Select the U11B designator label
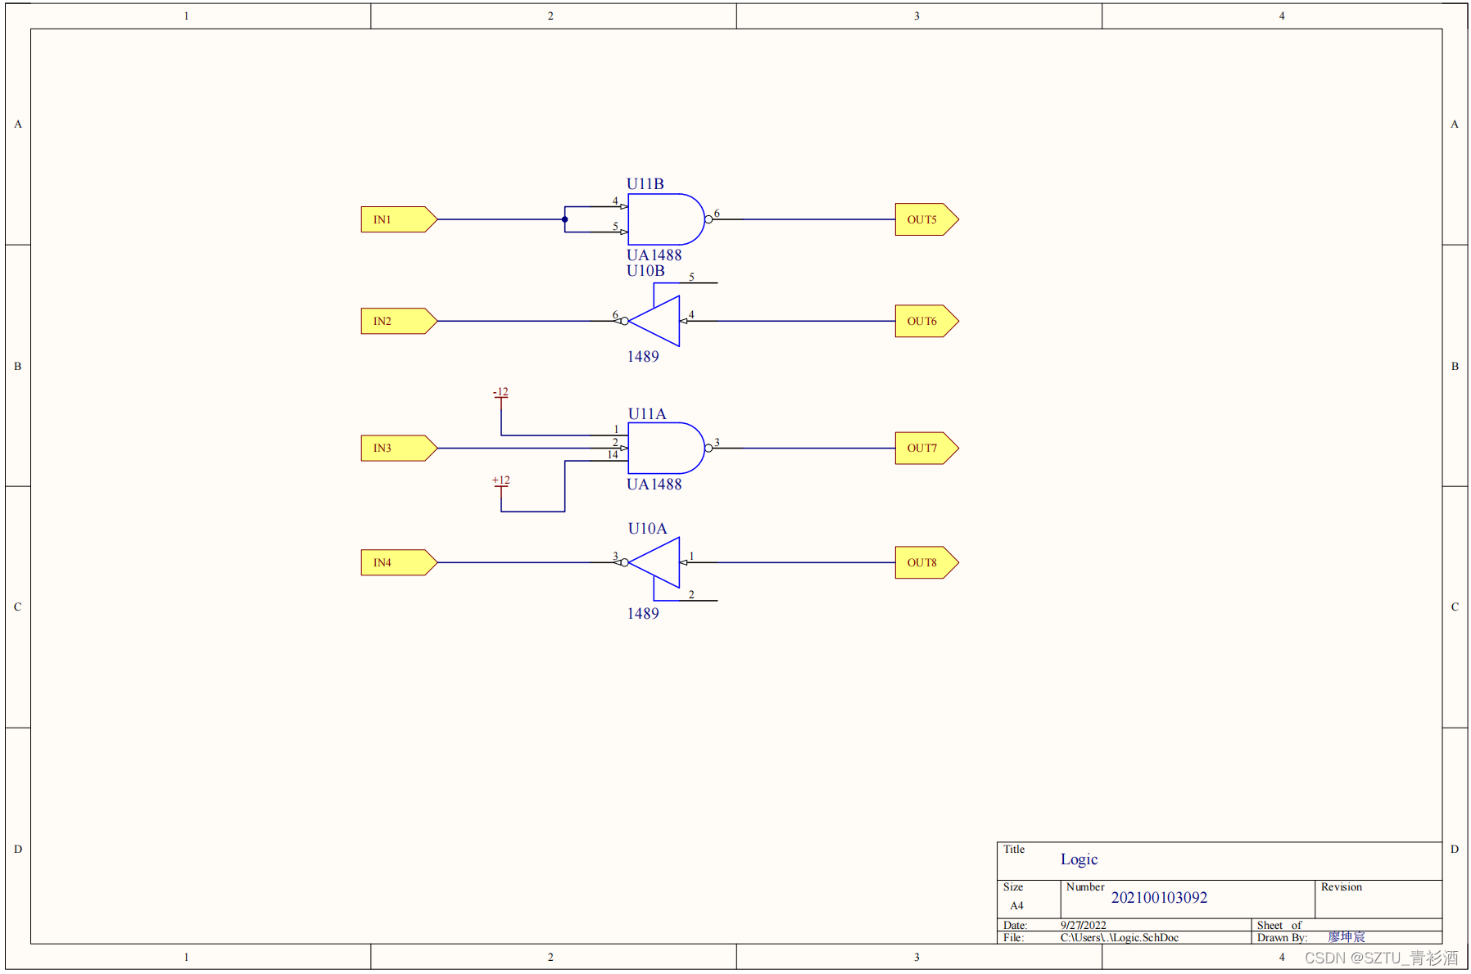Image resolution: width=1471 pixels, height=974 pixels. (x=645, y=184)
